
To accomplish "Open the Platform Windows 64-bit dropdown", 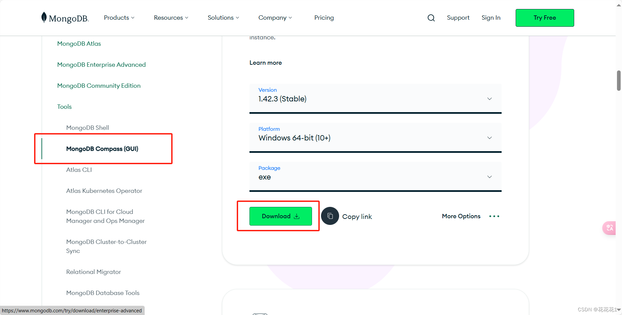I will pos(376,137).
